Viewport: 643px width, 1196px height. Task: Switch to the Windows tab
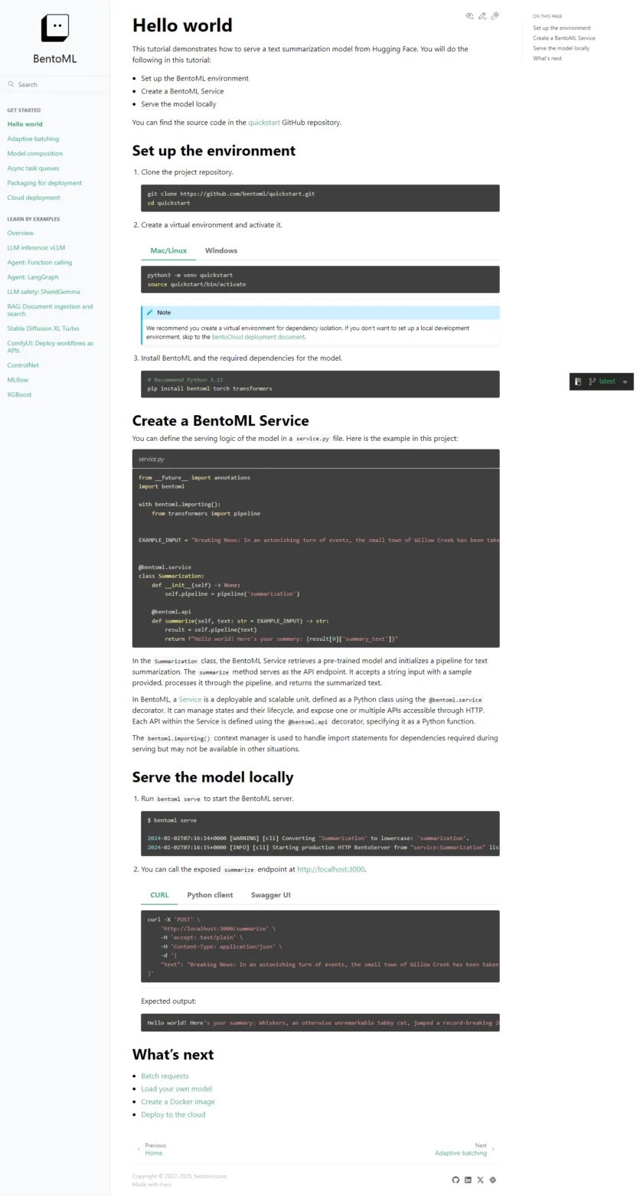(x=221, y=250)
